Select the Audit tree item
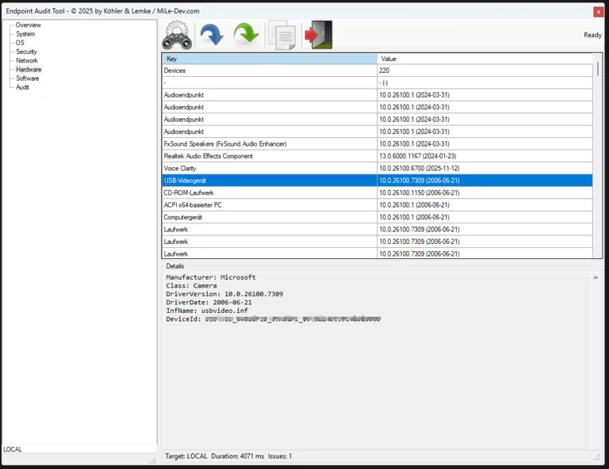The image size is (609, 469). point(22,87)
